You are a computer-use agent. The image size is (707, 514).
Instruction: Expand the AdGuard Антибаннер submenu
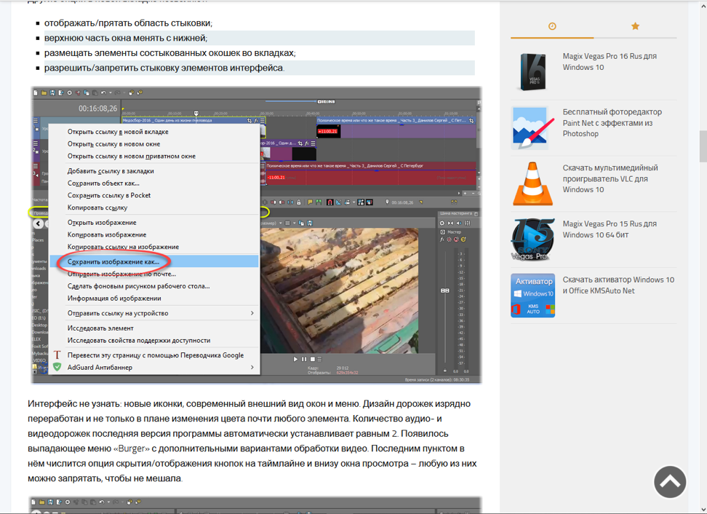click(x=154, y=368)
